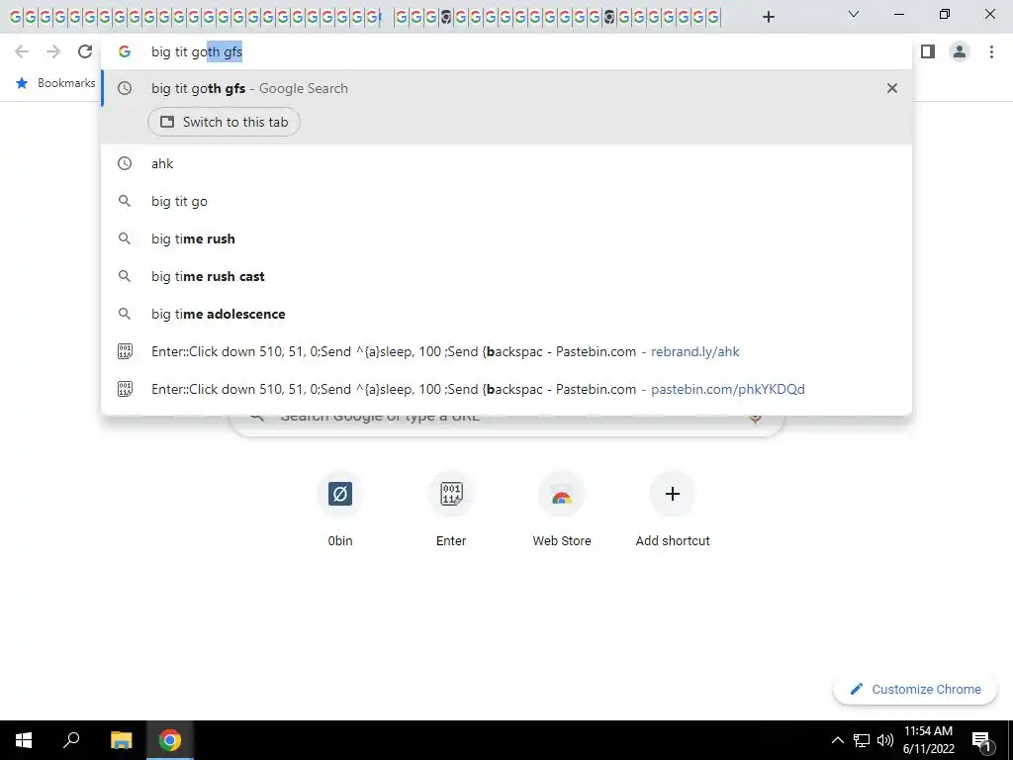Select 'big tit go' suggestion

point(506,201)
